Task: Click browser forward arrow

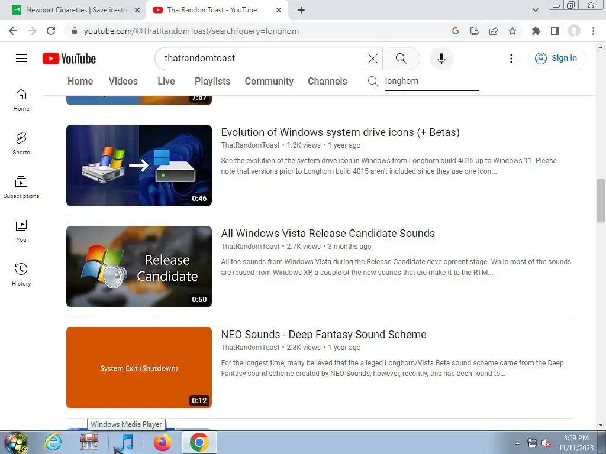Action: 32,31
